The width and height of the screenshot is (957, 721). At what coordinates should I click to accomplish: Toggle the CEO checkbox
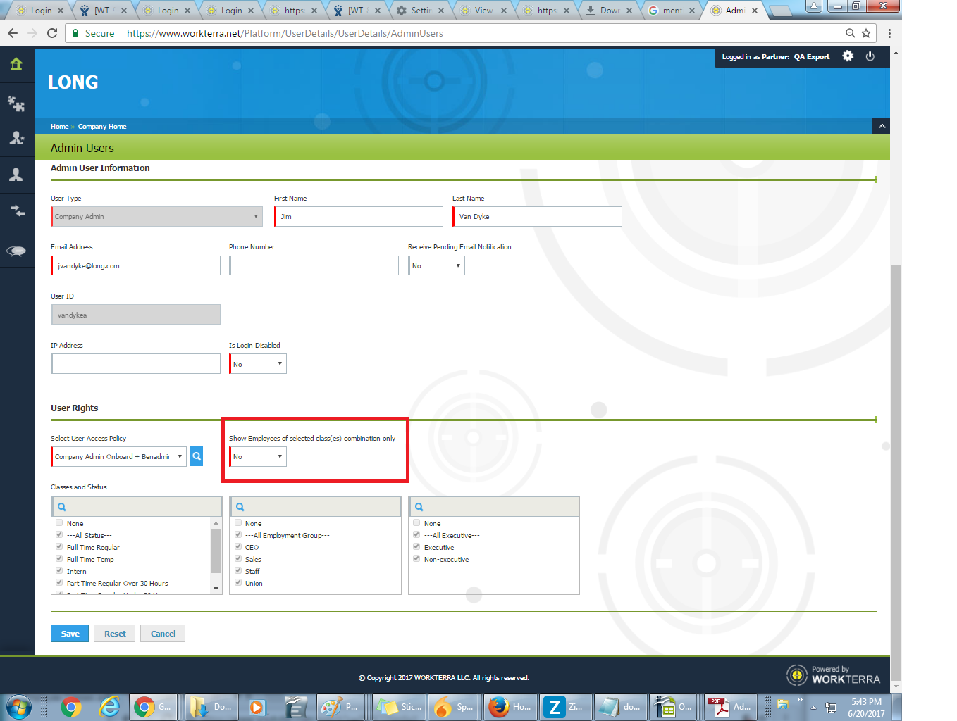(x=238, y=547)
